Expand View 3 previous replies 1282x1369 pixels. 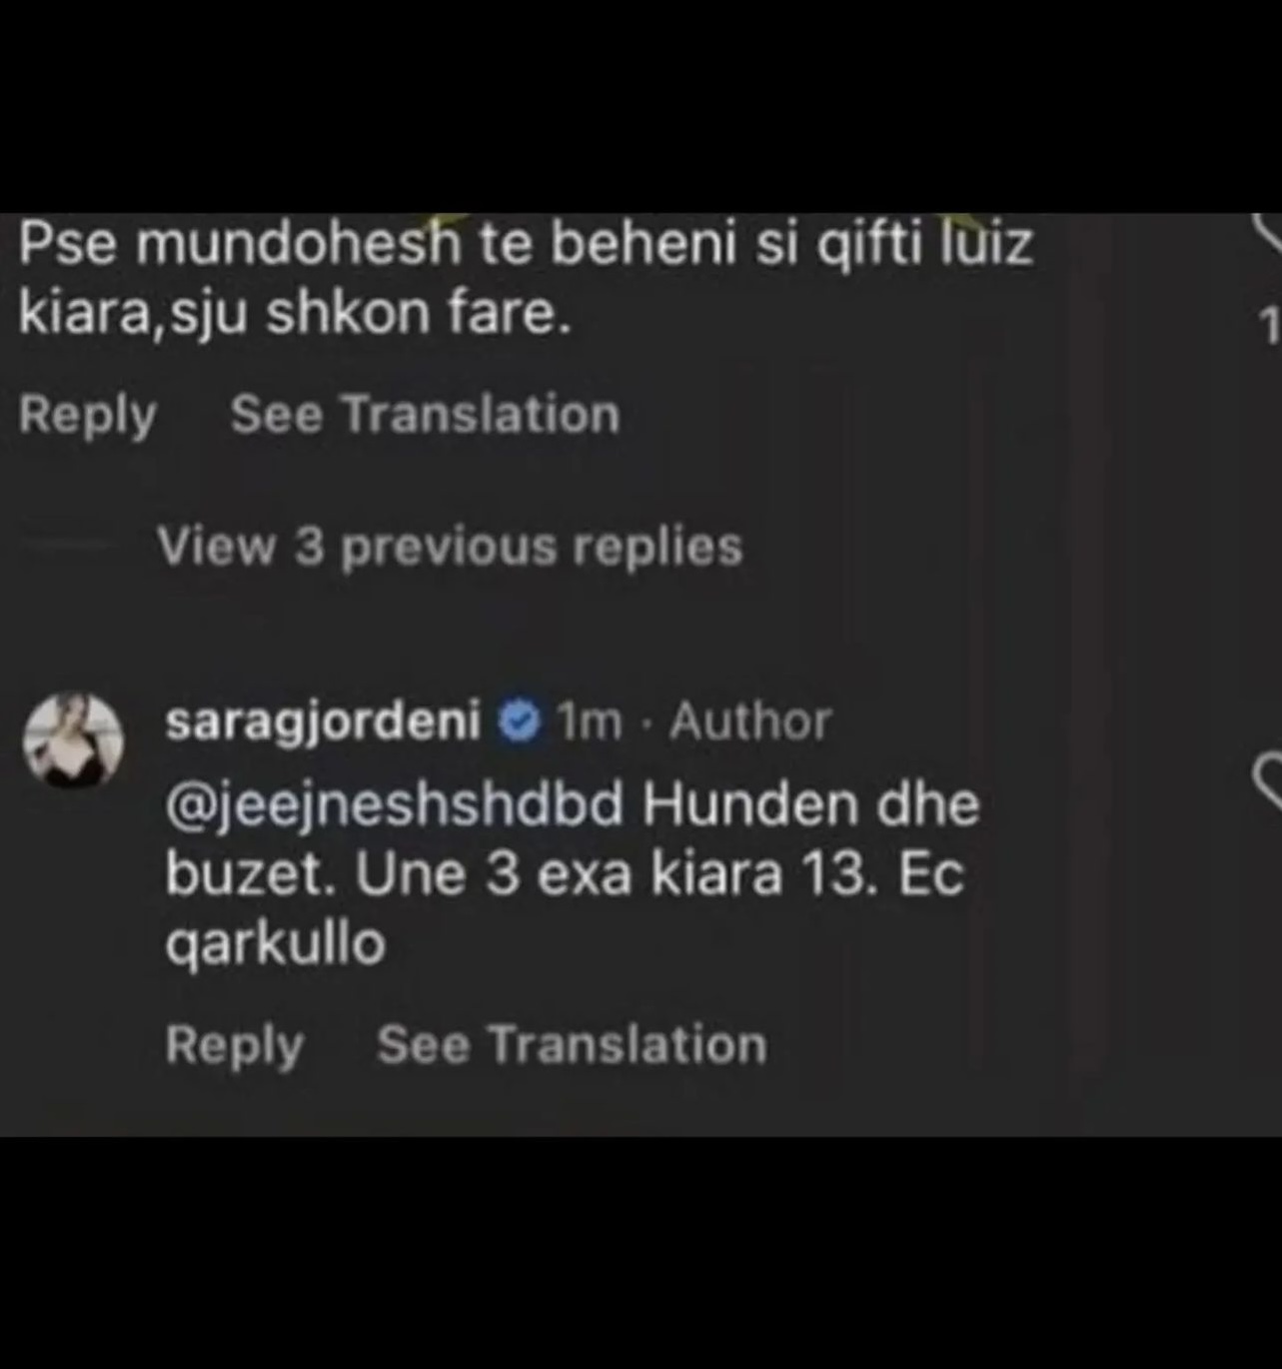tap(450, 547)
